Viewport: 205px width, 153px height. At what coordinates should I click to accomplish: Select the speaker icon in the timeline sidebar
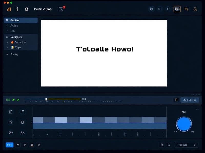pos(10,122)
